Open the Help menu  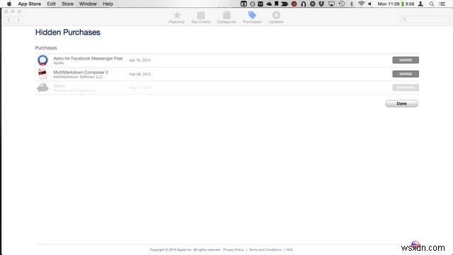point(108,4)
